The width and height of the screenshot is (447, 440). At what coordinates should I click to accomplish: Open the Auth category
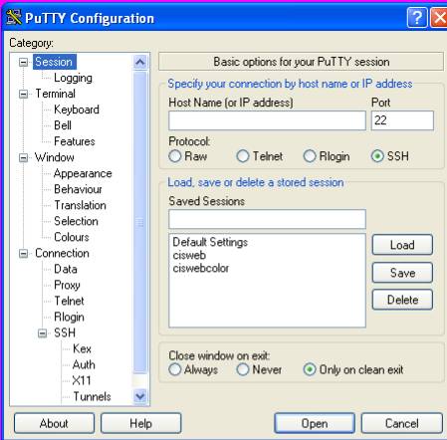coord(84,364)
